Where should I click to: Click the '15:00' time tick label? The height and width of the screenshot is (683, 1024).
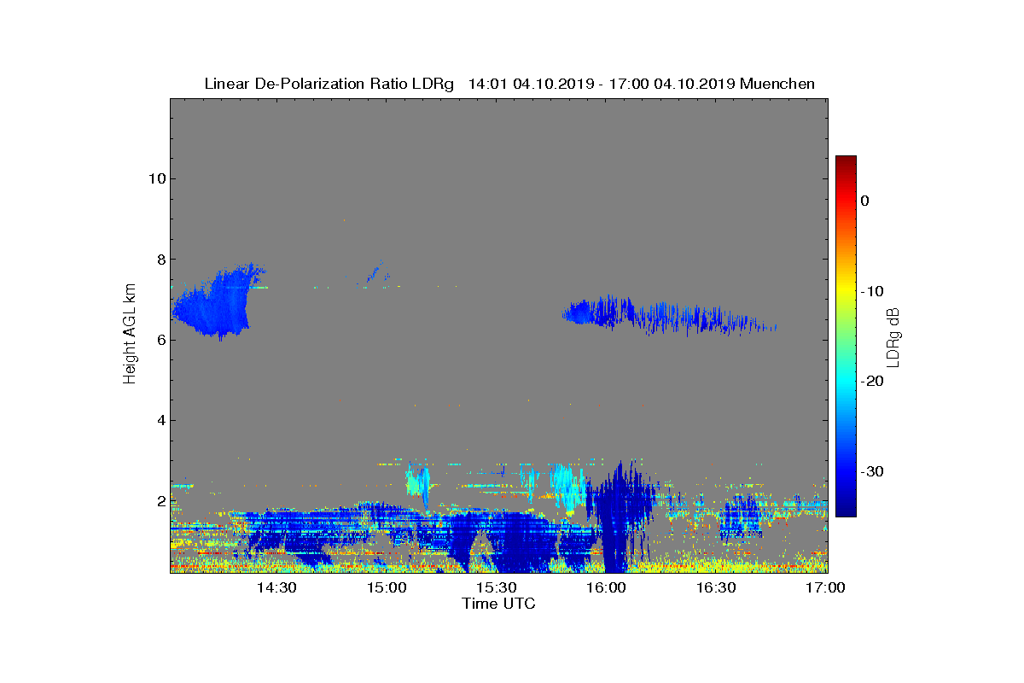click(387, 587)
